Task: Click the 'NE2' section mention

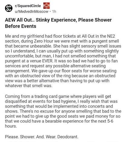Action: point(111,36)
